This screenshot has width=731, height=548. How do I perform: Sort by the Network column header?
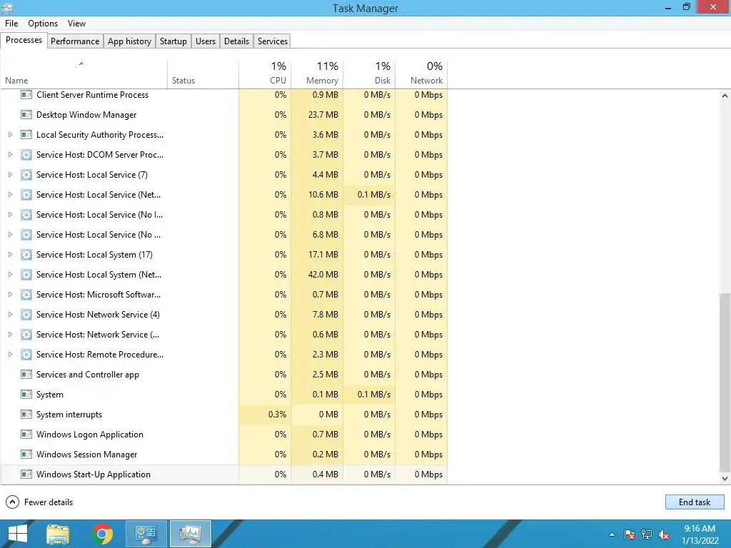pos(421,73)
